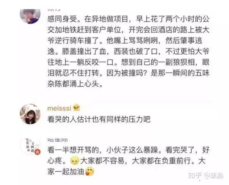The width and height of the screenshot is (229, 185).
Task: Click the red star verified badge on avatar
Action: [38, 152]
